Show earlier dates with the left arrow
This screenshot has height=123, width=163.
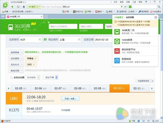pyautogui.click(x=8, y=88)
